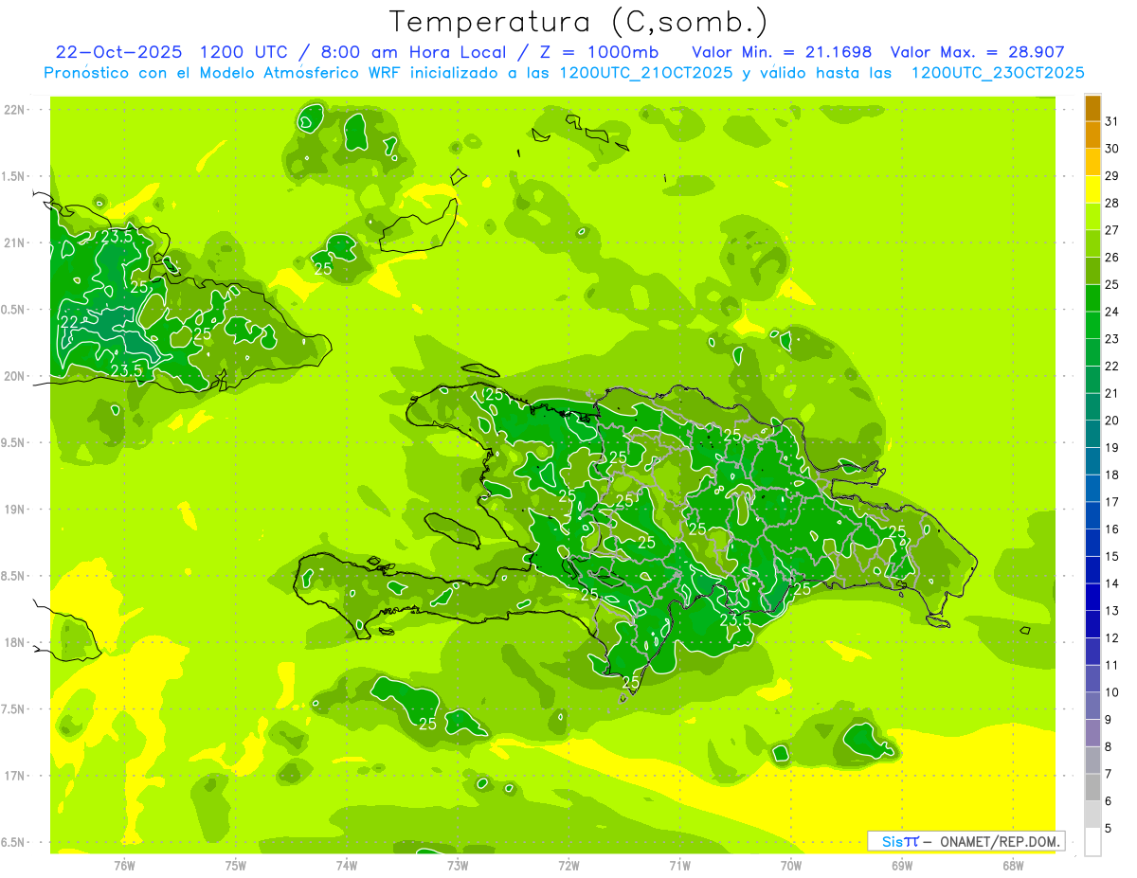Select the 68W longitude axis label
The height and width of the screenshot is (878, 1137).
point(1012,865)
